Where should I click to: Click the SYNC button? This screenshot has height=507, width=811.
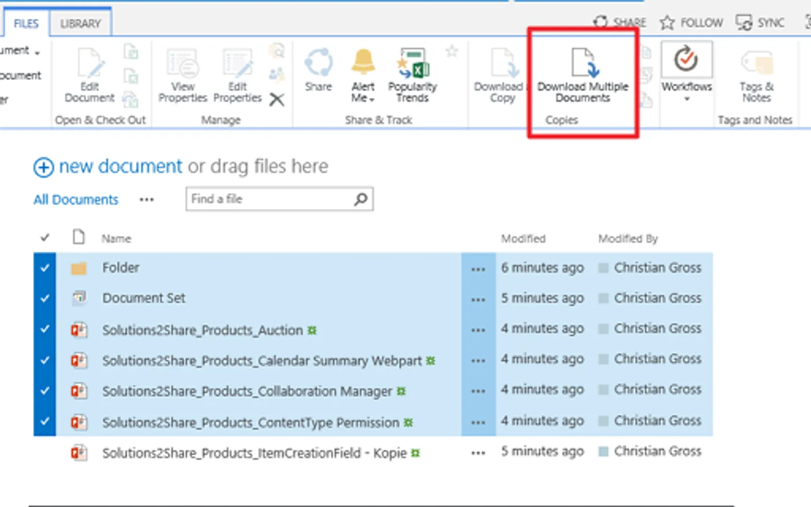760,22
